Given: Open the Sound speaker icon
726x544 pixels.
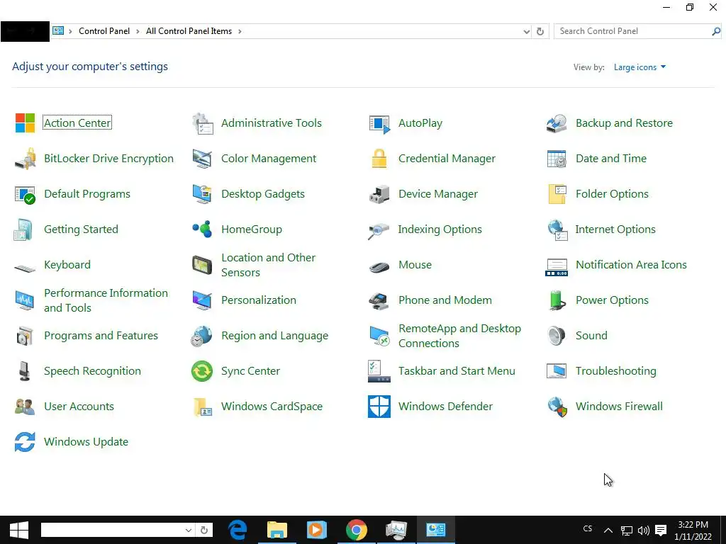Looking at the screenshot, I should 556,336.
